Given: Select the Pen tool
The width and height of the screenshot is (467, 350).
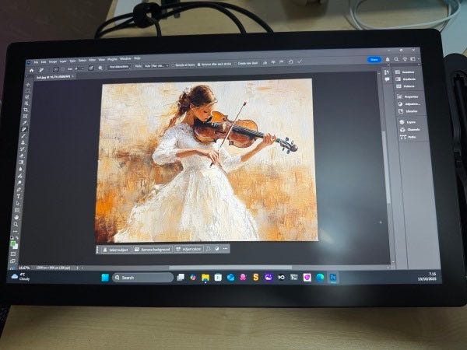Looking at the screenshot, I should pyautogui.click(x=19, y=189).
